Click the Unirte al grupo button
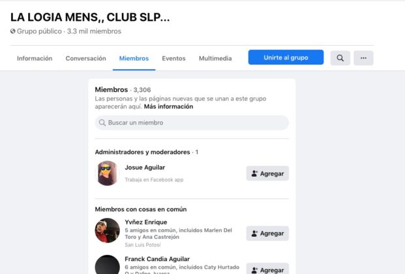 [x=286, y=57]
